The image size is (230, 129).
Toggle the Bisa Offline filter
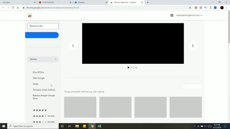(38, 72)
